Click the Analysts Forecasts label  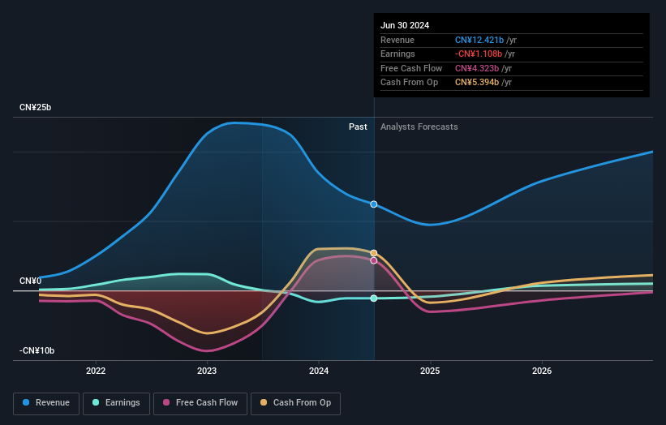(419, 127)
